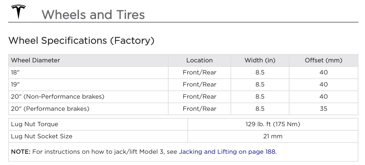
Task: Click the 21 mm socket size value
Action: click(273, 136)
